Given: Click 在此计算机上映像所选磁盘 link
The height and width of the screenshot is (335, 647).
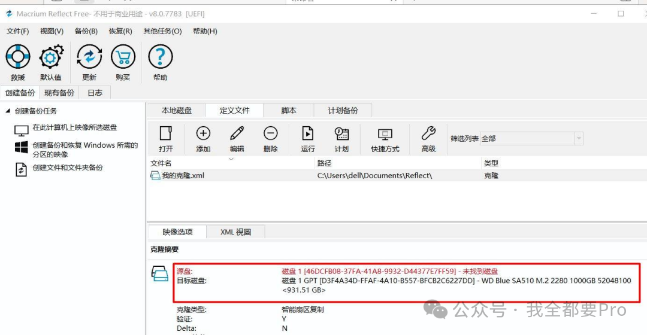Looking at the screenshot, I should 75,128.
